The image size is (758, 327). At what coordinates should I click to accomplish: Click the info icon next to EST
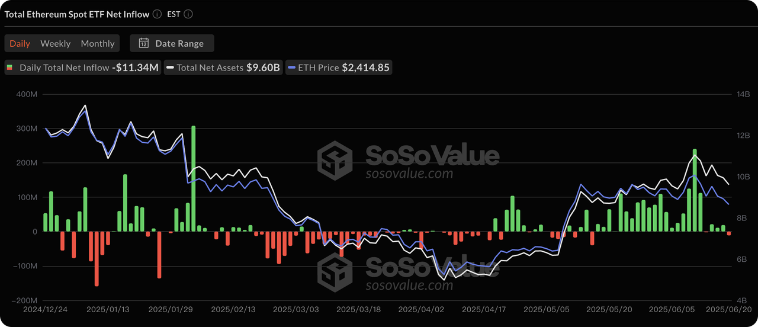point(188,14)
